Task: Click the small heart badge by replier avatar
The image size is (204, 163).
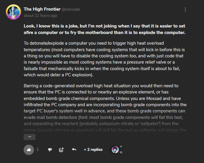Action: 121,147
